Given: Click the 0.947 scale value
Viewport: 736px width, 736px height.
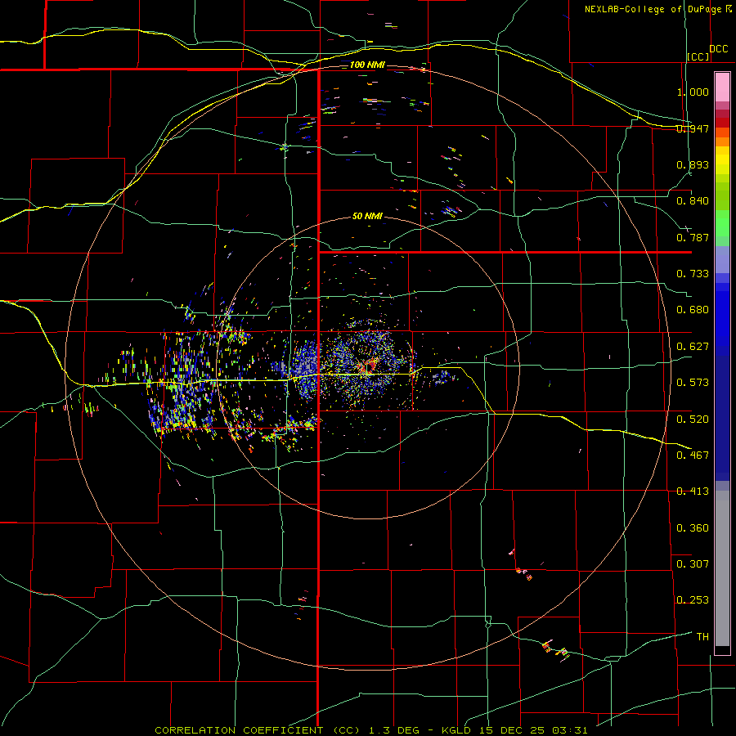Looking at the screenshot, I should point(693,128).
